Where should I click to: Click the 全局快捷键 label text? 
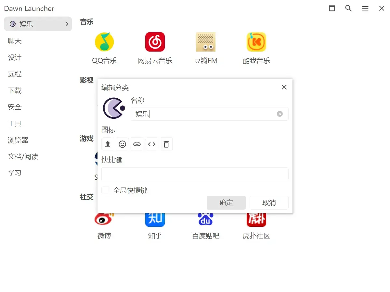pyautogui.click(x=130, y=190)
